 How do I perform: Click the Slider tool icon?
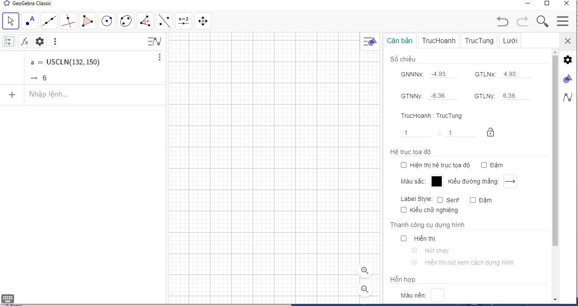pos(184,21)
